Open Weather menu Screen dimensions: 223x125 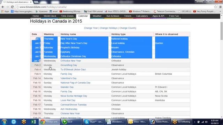97,16
